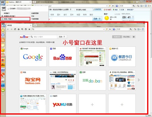The image size is (152, 117).
Task: Open the Google quick-access thumbnail
Action: coord(33,57)
